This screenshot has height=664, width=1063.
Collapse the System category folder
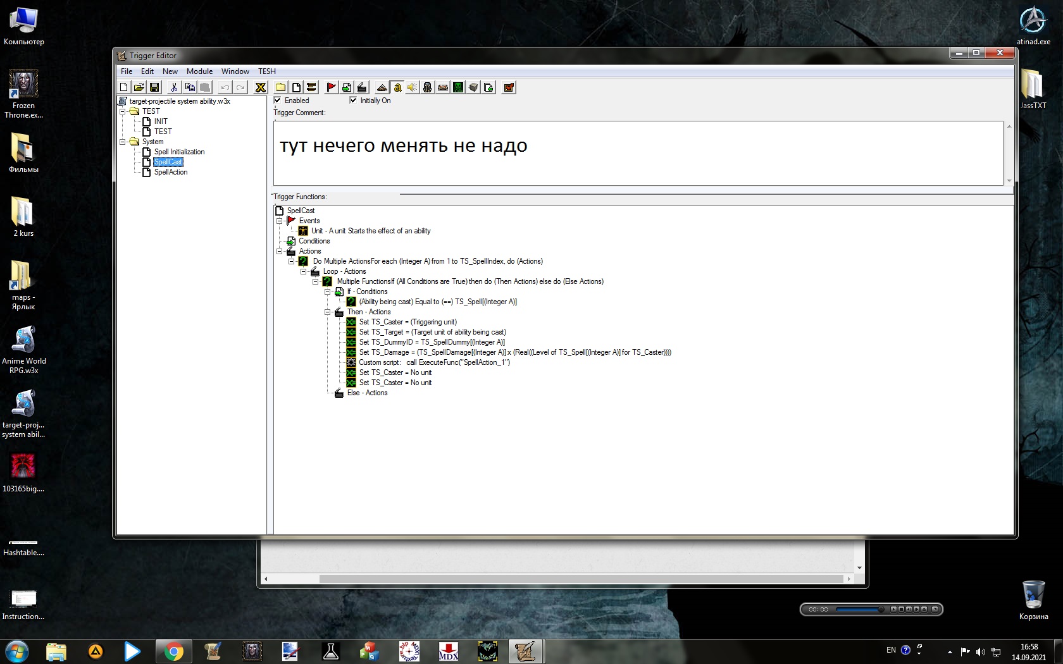click(x=123, y=142)
